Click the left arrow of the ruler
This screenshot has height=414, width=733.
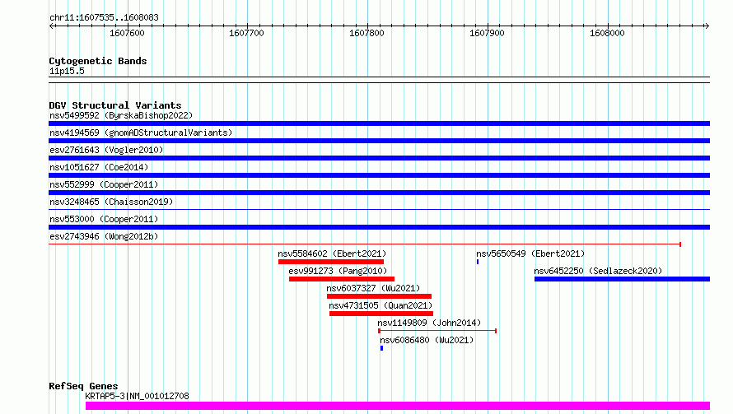tap(51, 26)
